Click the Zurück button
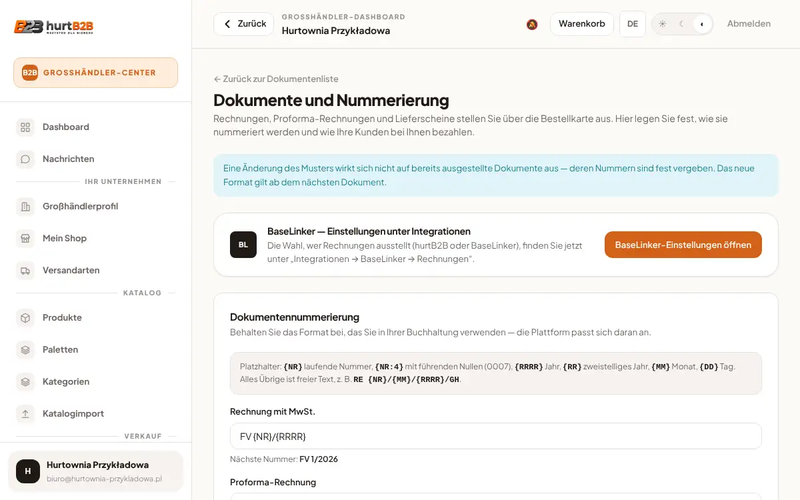 point(244,24)
